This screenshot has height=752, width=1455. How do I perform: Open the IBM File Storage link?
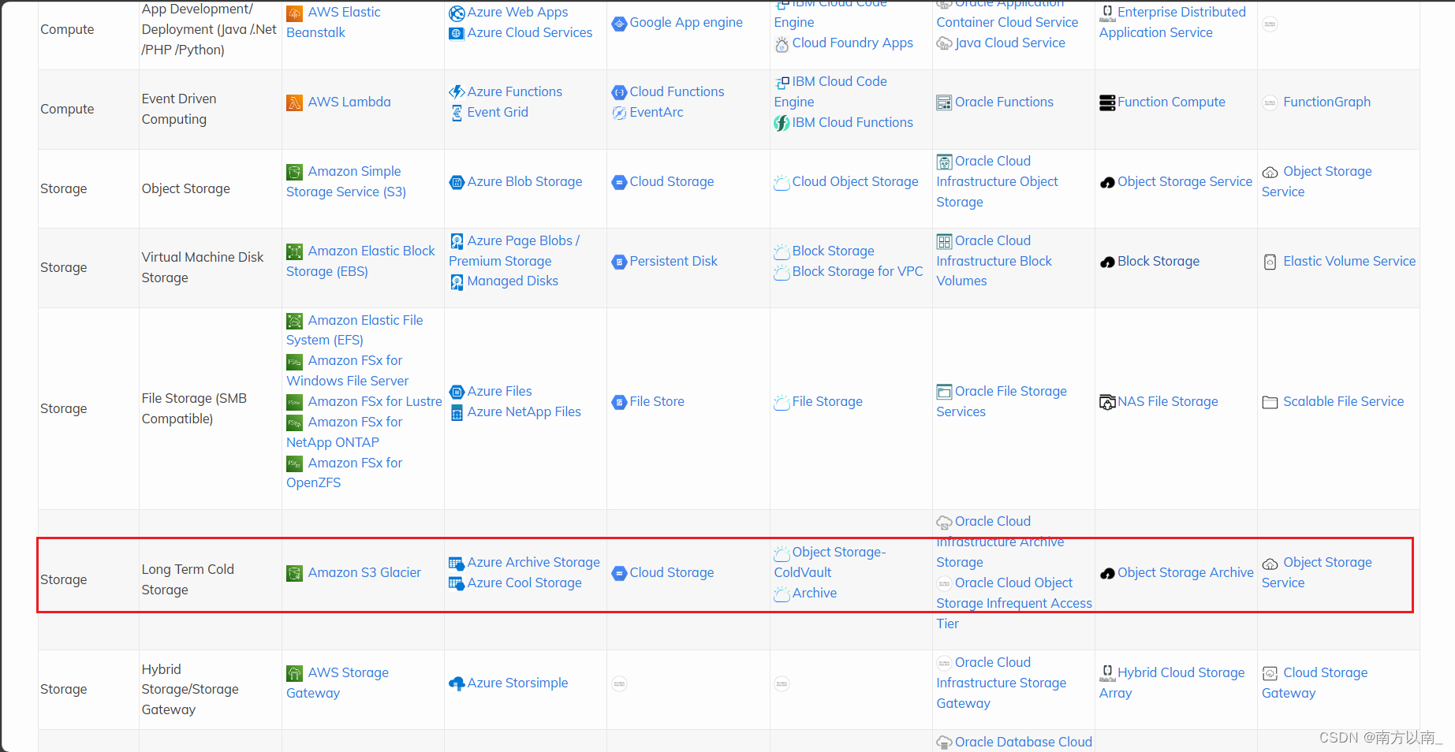[827, 402]
